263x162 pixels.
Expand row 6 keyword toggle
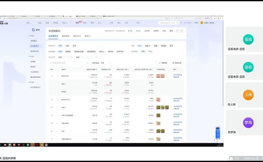pos(58,131)
